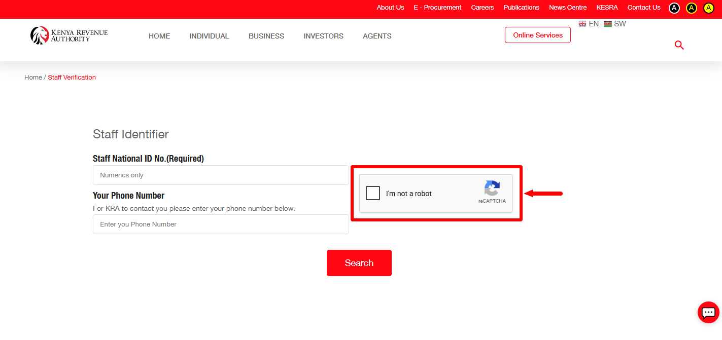
Task: Open the search magnifier icon
Action: tap(679, 45)
